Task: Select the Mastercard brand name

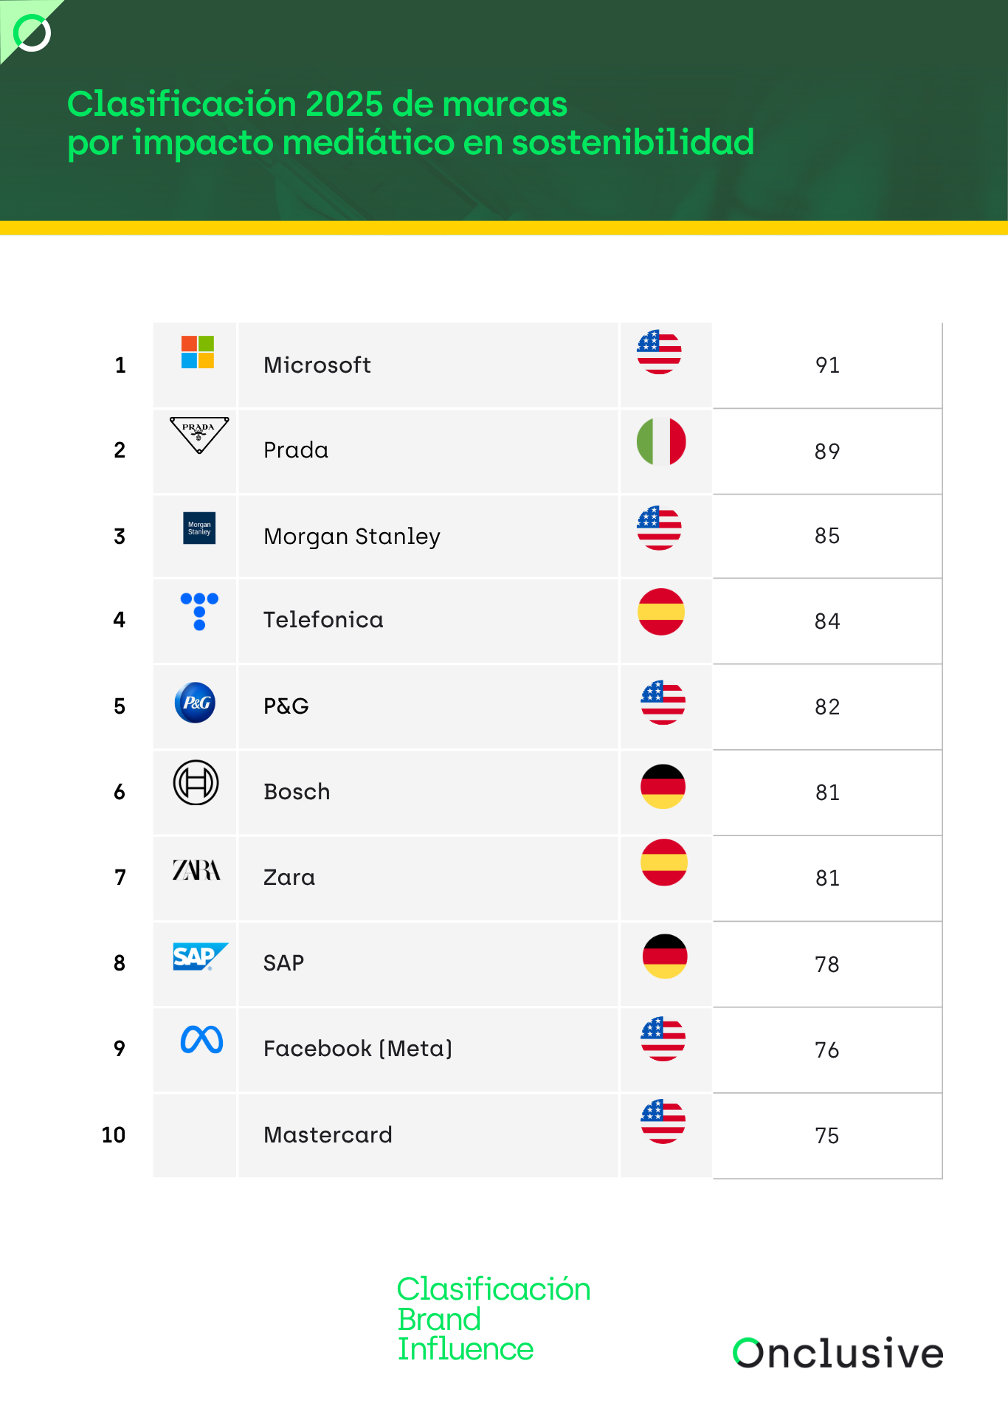Action: pos(328,1134)
